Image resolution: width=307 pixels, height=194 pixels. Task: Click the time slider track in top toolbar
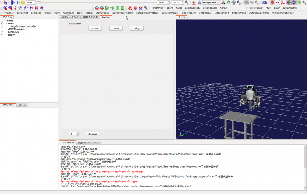point(96,2)
